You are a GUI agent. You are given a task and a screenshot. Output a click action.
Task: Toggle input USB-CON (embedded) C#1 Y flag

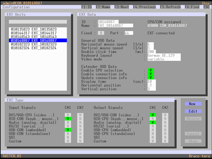68,130
